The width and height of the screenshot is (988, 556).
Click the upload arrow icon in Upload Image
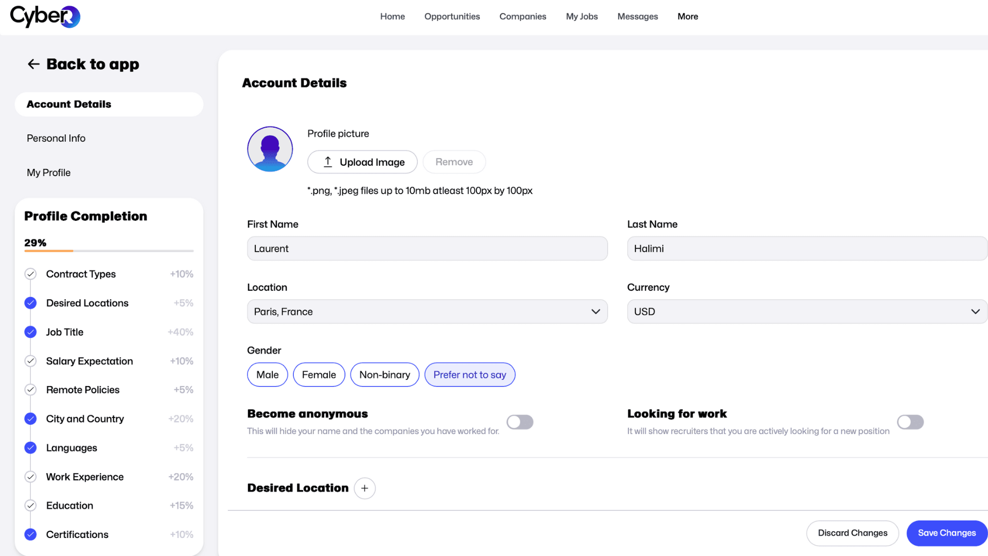point(328,162)
